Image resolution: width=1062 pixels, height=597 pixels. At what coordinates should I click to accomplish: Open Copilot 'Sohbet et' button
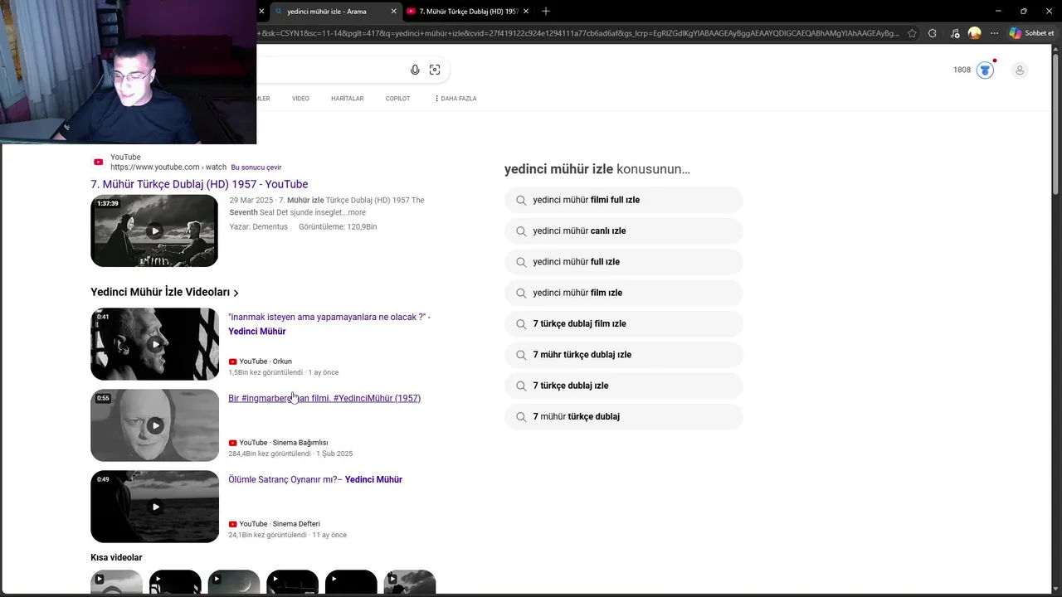click(x=1032, y=33)
